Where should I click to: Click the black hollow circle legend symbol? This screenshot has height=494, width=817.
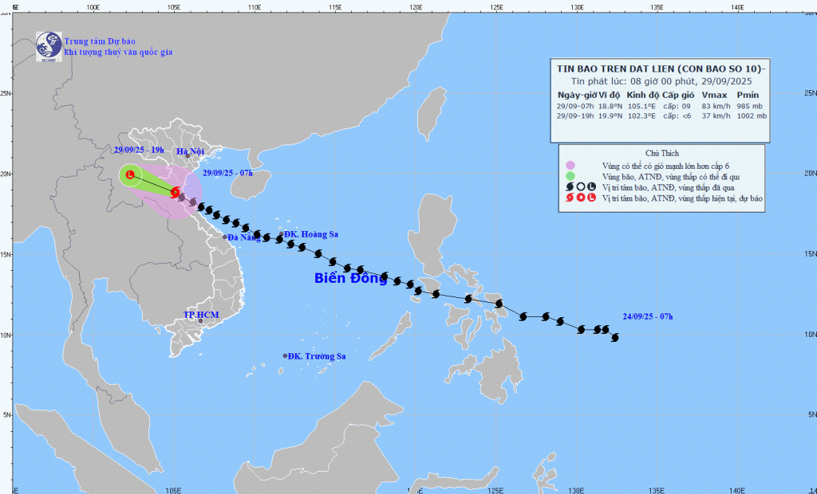click(x=581, y=186)
